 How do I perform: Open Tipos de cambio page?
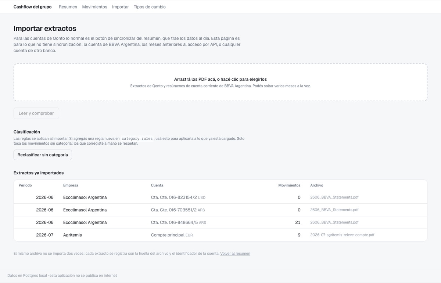tap(150, 7)
